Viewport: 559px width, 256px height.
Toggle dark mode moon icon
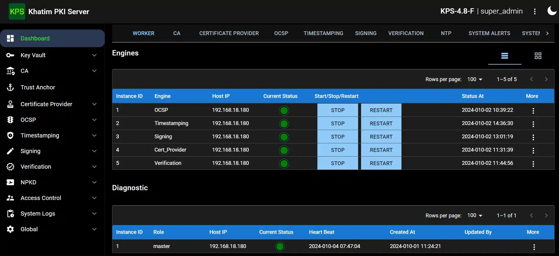click(x=552, y=11)
